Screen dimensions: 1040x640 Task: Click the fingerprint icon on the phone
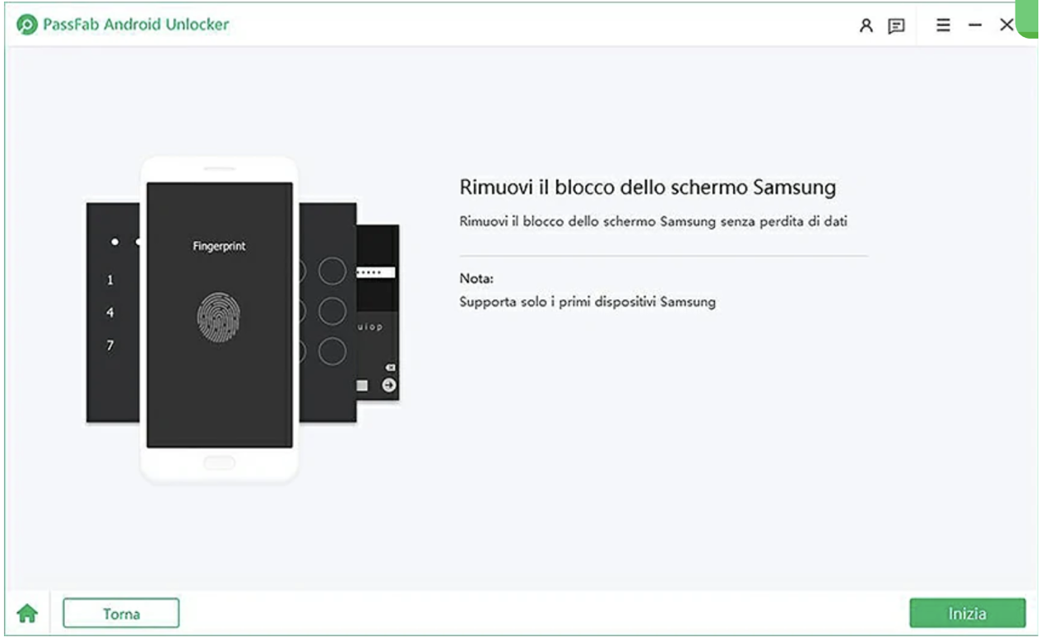pos(220,317)
